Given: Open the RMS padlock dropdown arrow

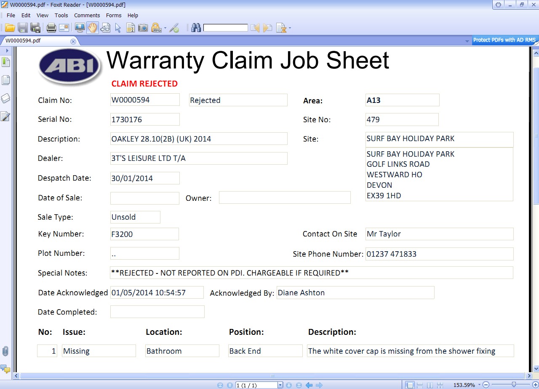Looking at the screenshot, I should click(x=165, y=29).
